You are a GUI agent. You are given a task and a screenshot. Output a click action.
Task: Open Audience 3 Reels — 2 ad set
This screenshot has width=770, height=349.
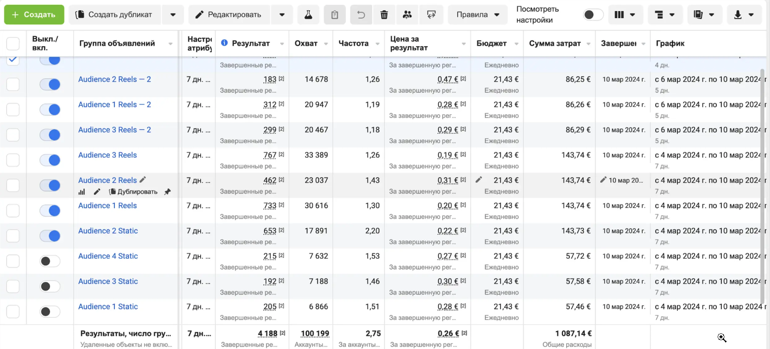click(114, 130)
